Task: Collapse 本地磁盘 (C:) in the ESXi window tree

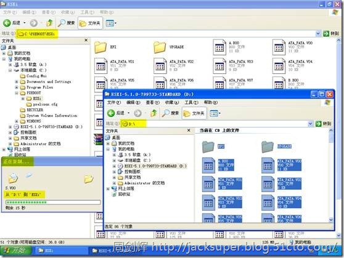Action: (x=10, y=70)
